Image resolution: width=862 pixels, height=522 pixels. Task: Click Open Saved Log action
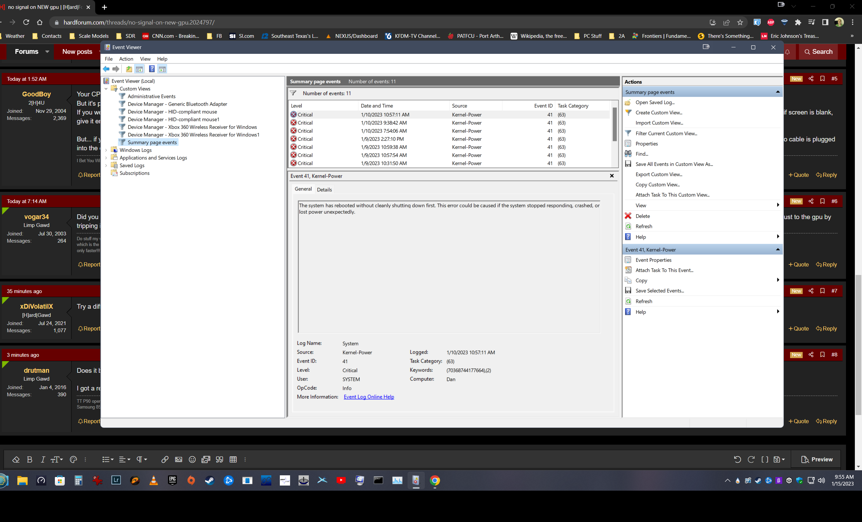655,103
